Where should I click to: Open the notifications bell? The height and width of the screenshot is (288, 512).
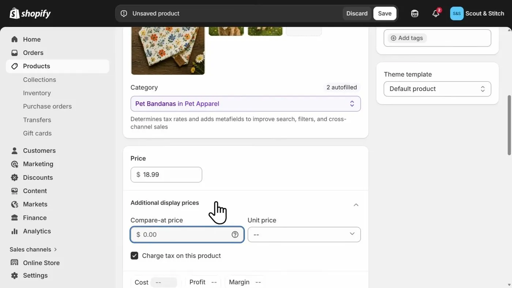coord(436,14)
